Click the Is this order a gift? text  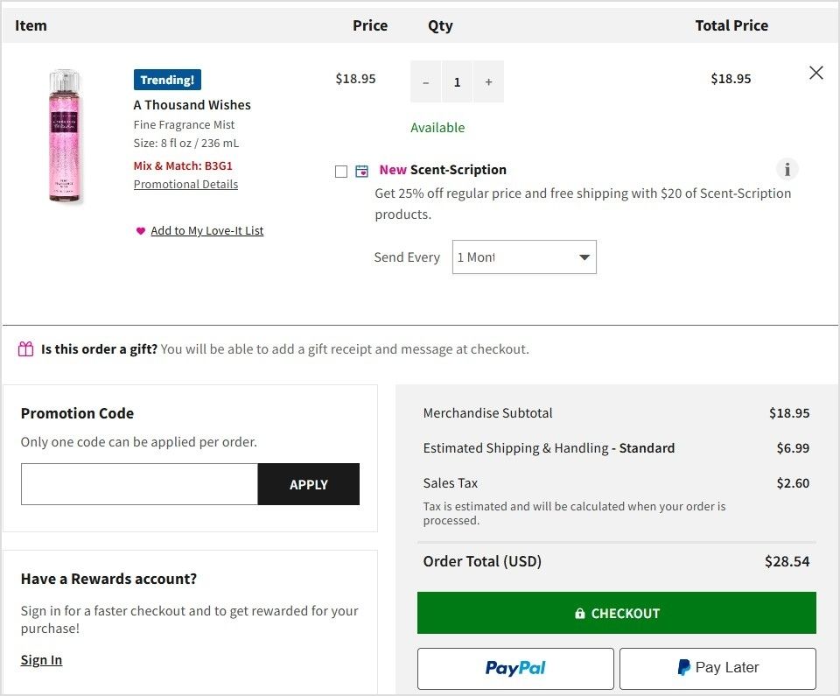pos(99,349)
